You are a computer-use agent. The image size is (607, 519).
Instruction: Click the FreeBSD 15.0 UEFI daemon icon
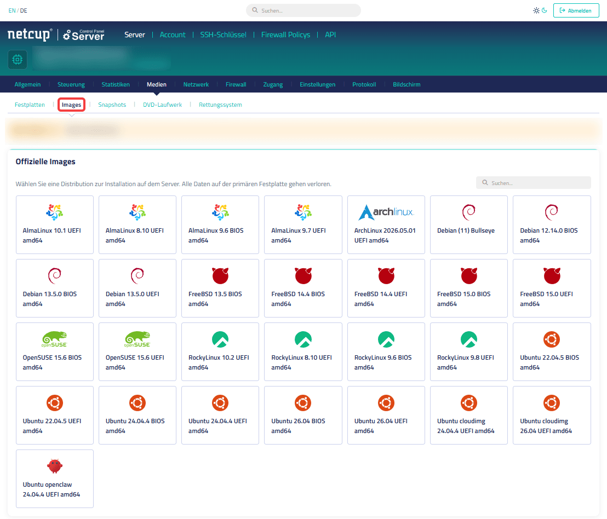pos(552,275)
